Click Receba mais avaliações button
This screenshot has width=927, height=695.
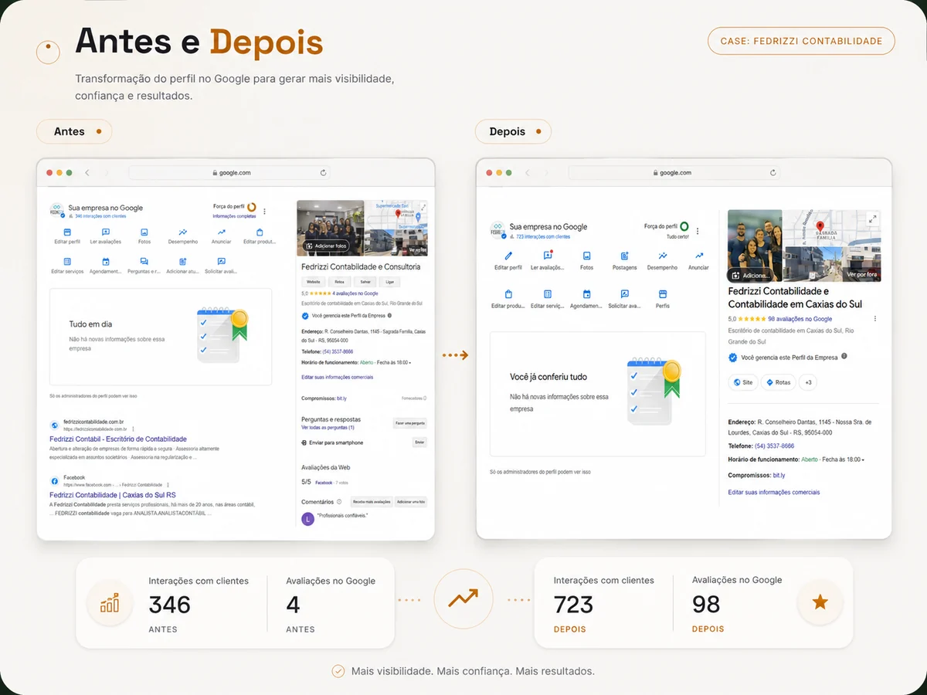(371, 501)
